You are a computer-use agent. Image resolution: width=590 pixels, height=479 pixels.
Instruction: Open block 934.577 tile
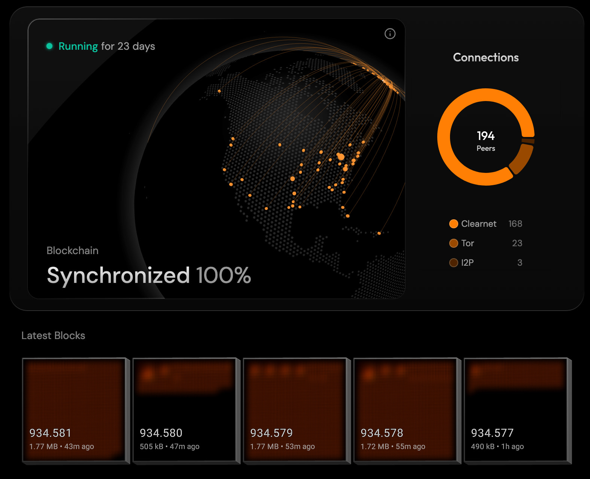pyautogui.click(x=516, y=410)
